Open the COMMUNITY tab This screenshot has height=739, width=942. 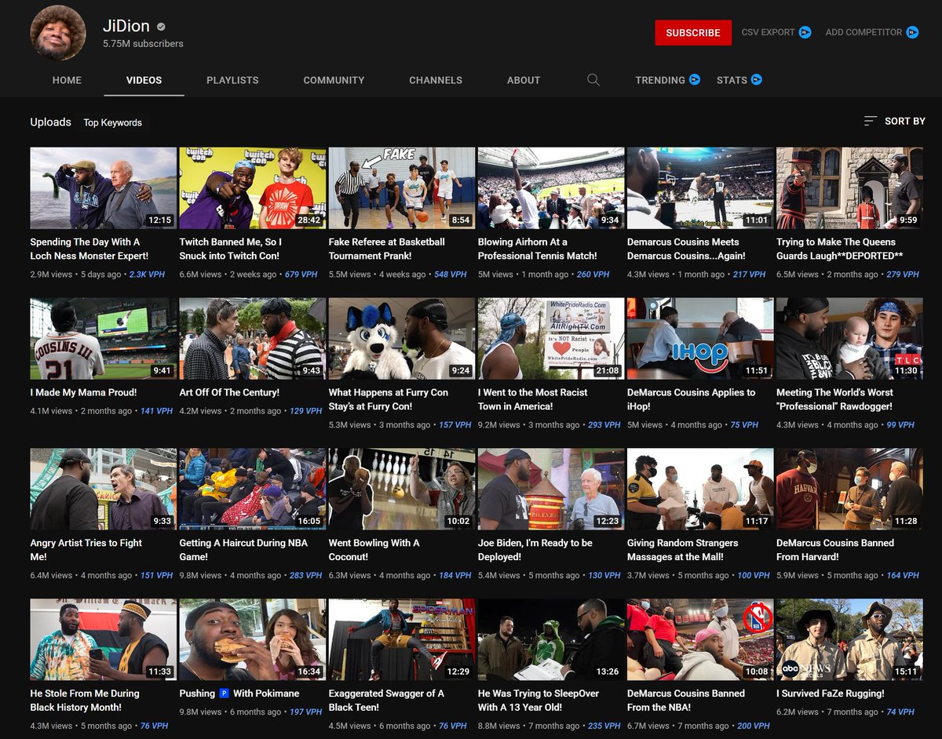(334, 80)
